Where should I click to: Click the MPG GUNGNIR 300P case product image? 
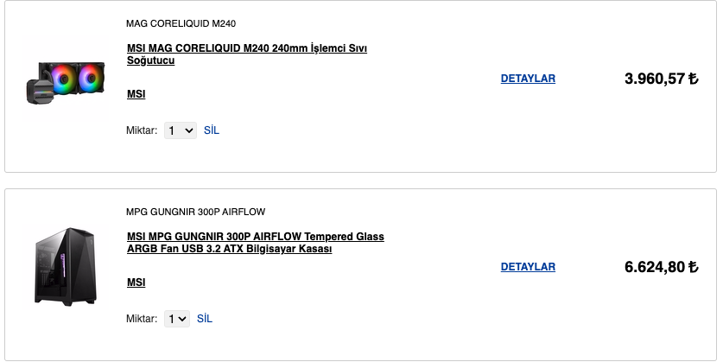pos(65,265)
